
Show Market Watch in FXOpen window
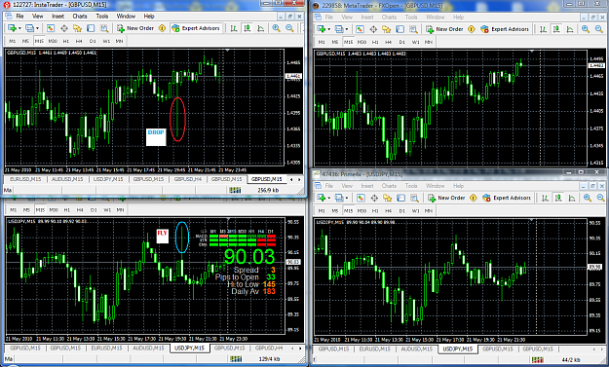point(360,29)
